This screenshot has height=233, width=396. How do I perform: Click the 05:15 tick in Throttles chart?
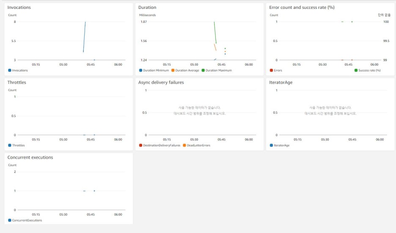coord(36,140)
